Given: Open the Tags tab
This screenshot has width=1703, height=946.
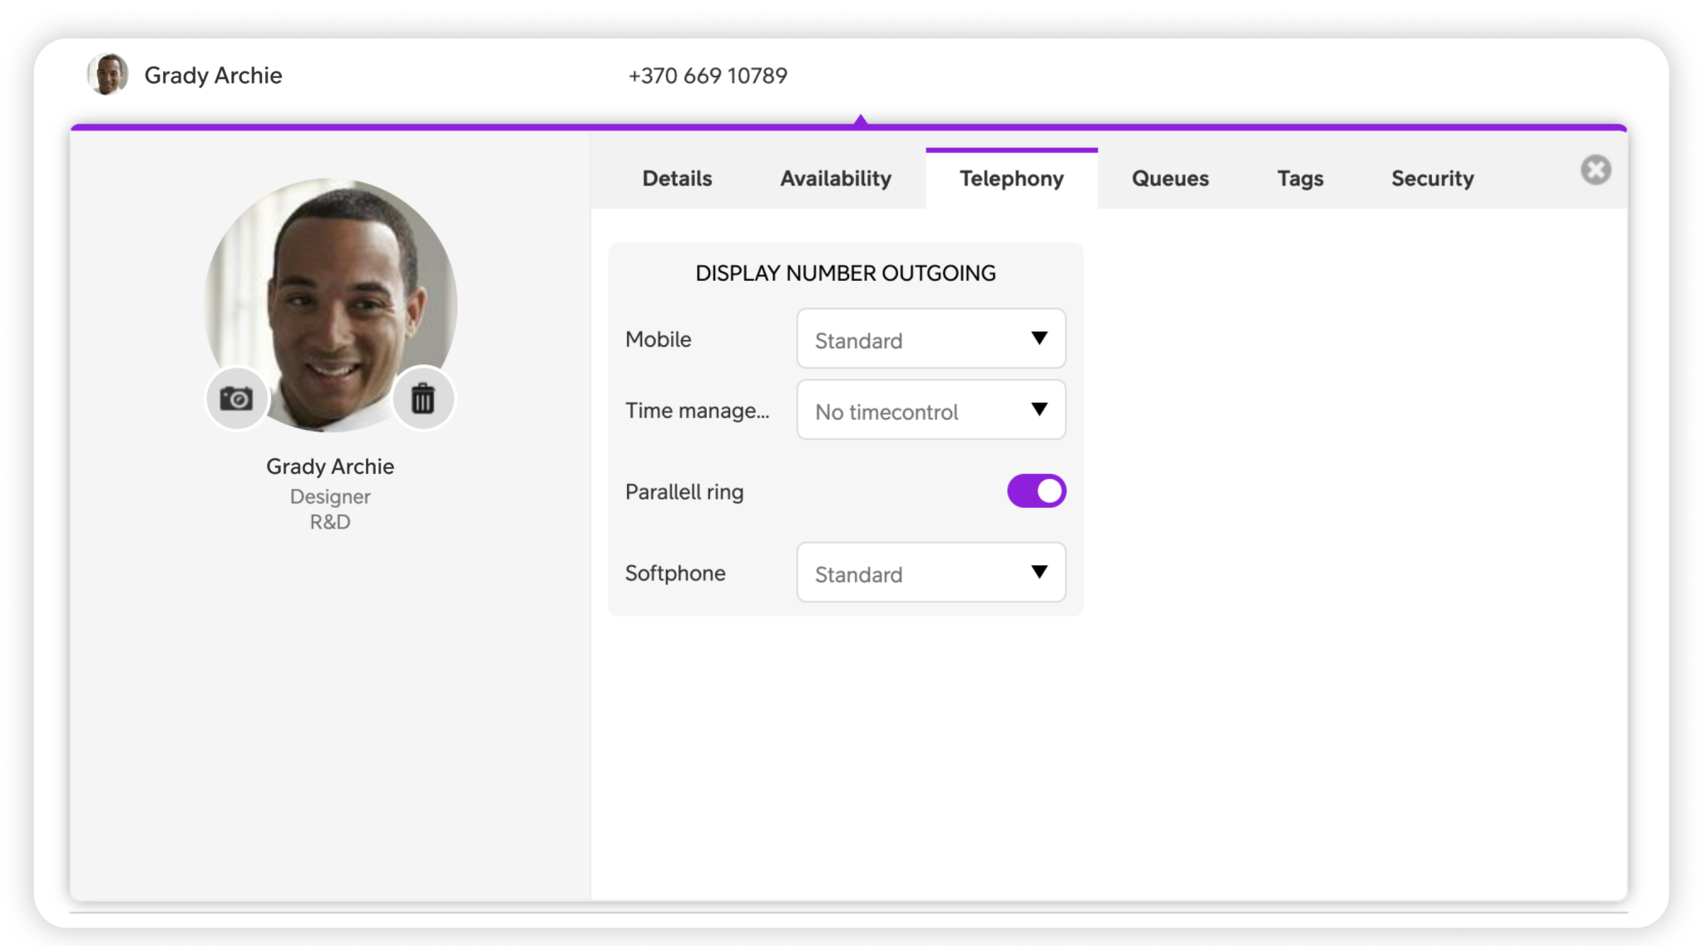Looking at the screenshot, I should pos(1300,178).
